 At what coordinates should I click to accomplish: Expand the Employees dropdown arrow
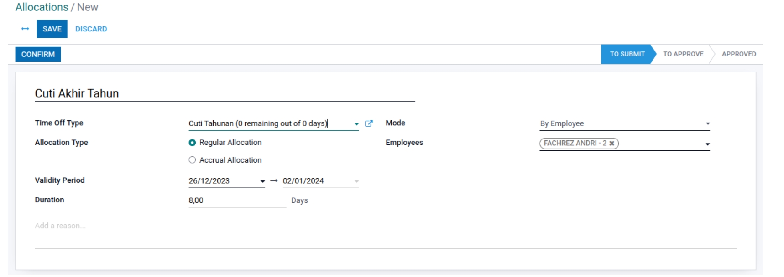[x=707, y=144]
